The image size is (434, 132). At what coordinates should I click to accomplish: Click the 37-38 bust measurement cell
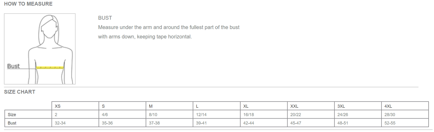154,123
